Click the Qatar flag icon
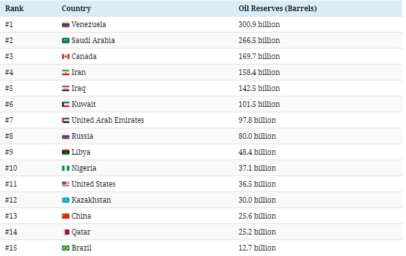 coord(66,232)
